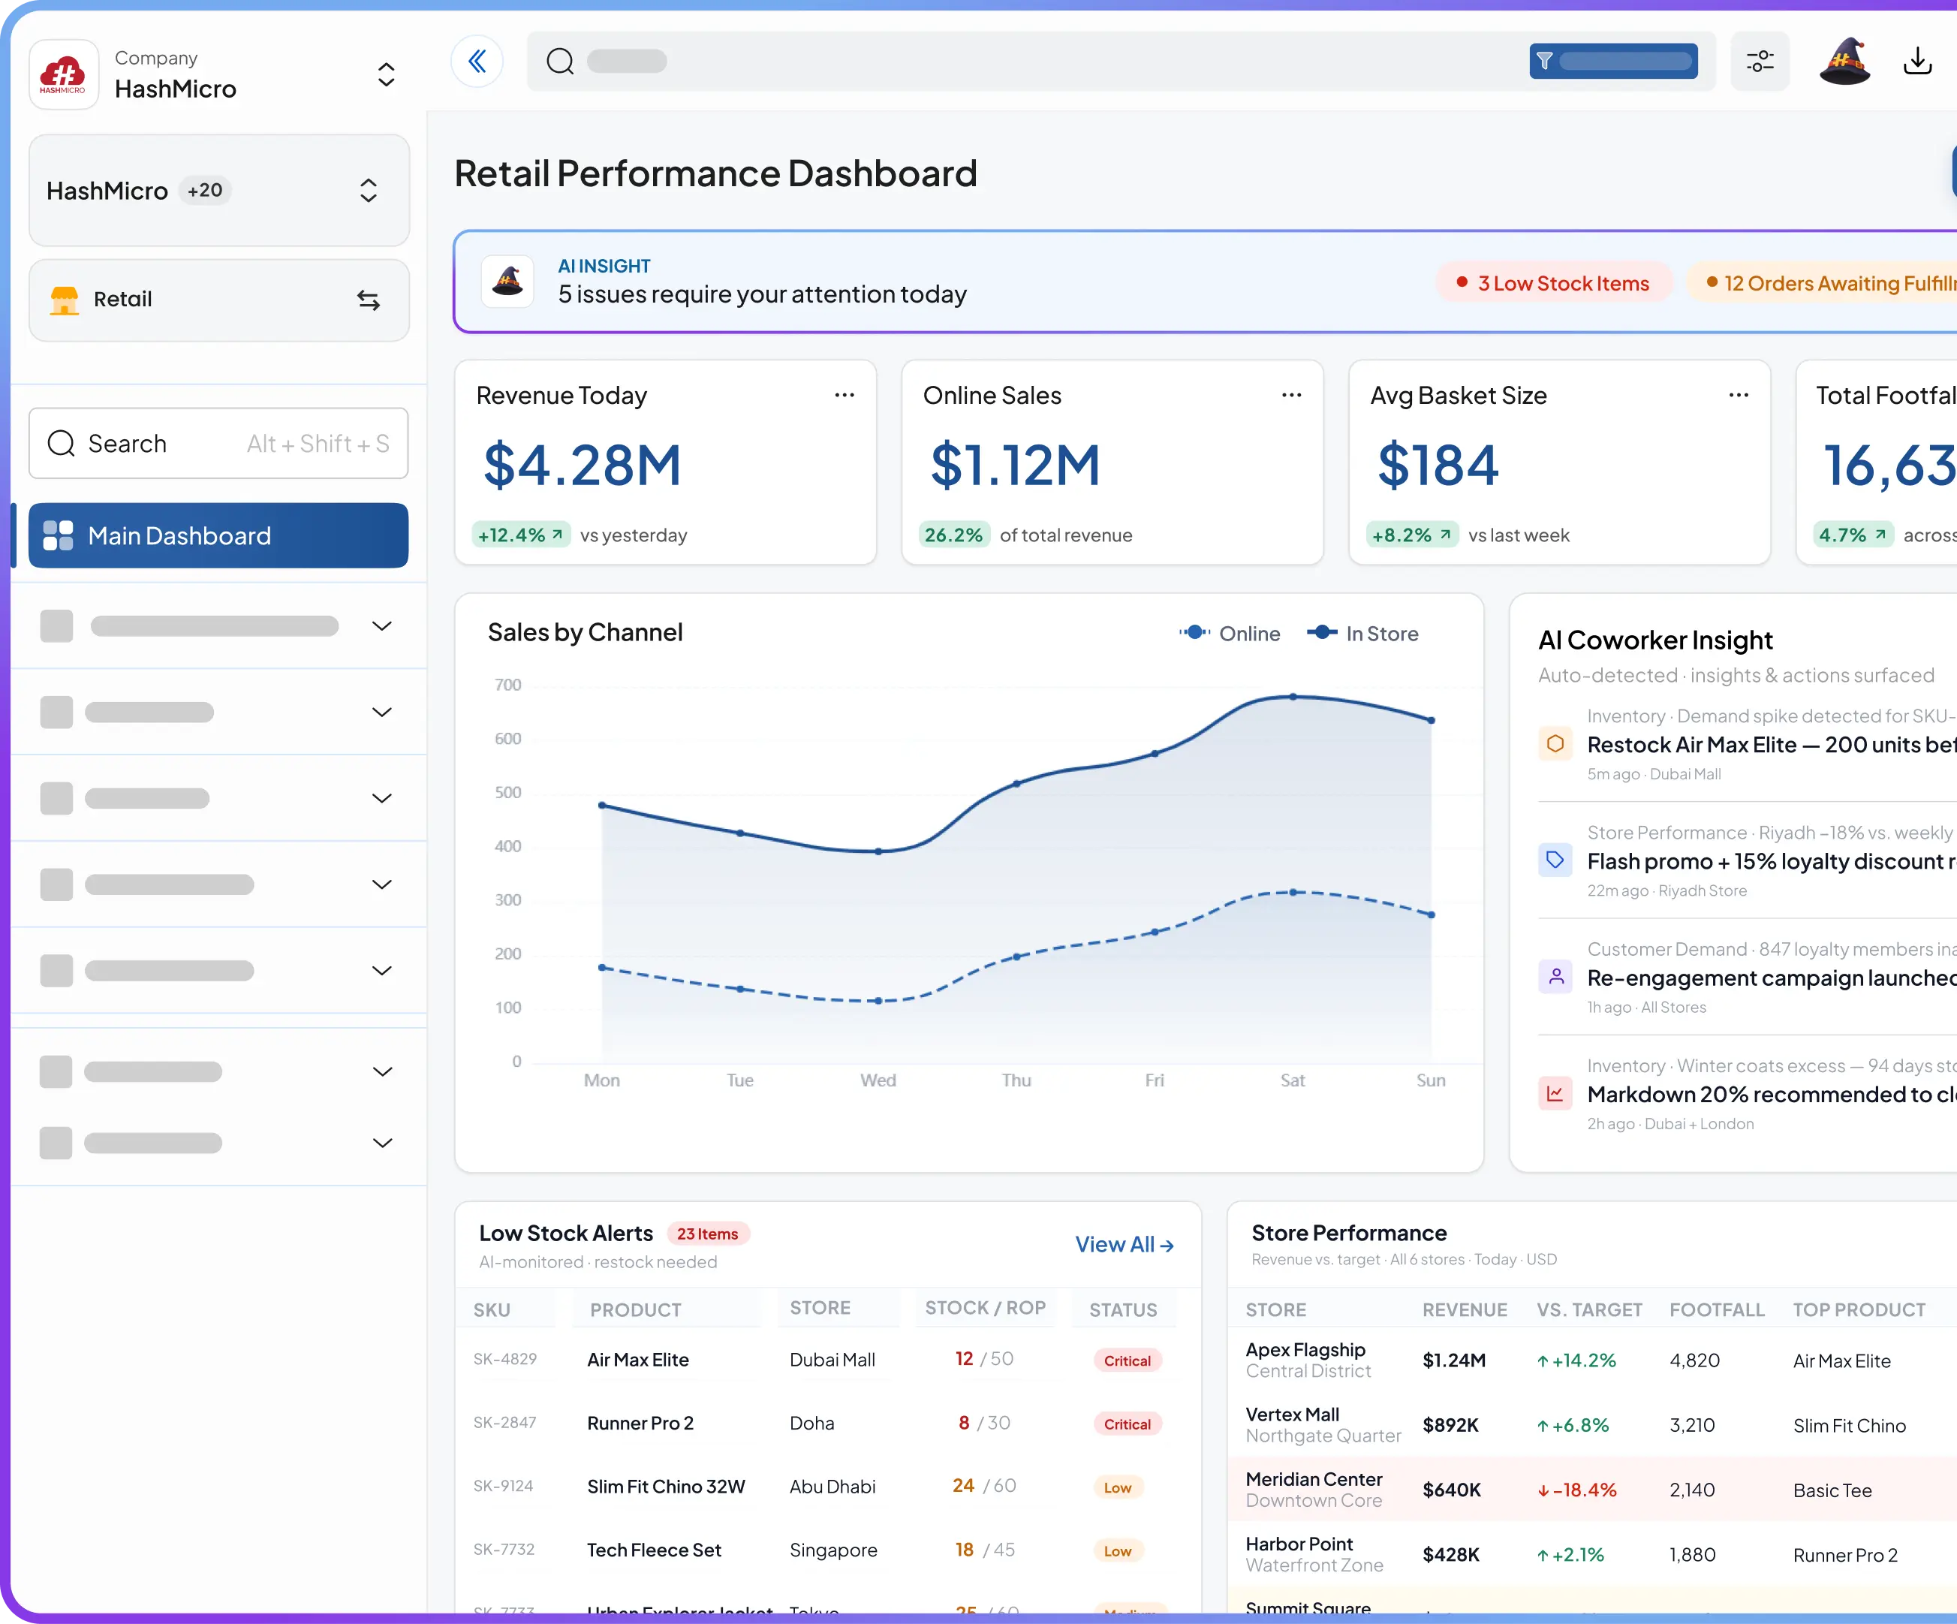
Task: Open Avg Basket Size card options menu
Action: point(1739,395)
